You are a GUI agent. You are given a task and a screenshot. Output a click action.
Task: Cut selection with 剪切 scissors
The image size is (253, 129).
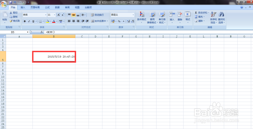13,13
